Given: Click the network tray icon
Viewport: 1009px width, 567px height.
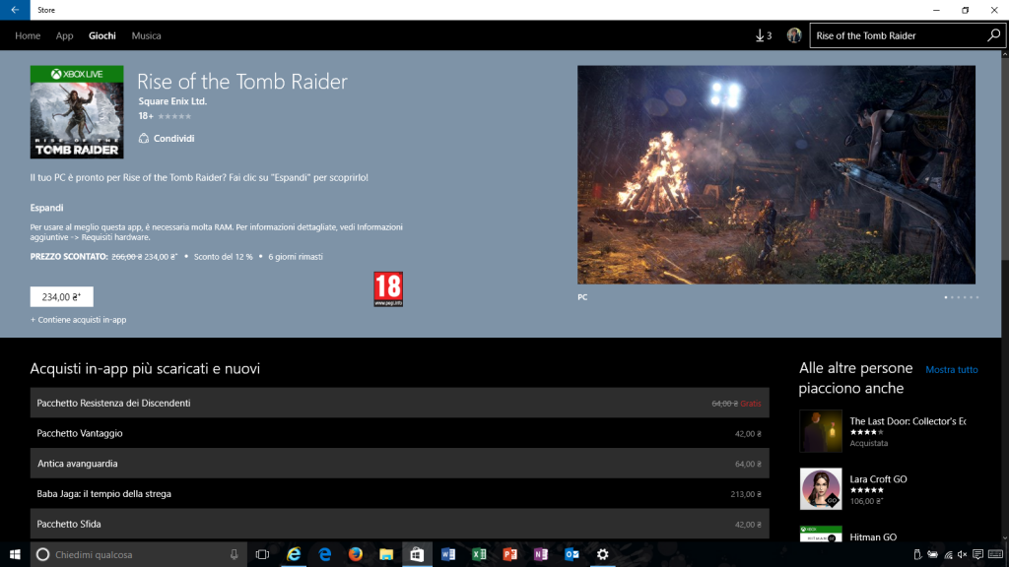Looking at the screenshot, I should point(948,554).
